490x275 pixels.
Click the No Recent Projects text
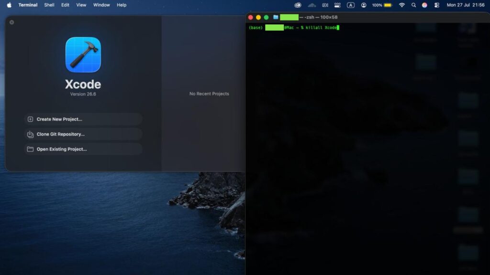(209, 94)
